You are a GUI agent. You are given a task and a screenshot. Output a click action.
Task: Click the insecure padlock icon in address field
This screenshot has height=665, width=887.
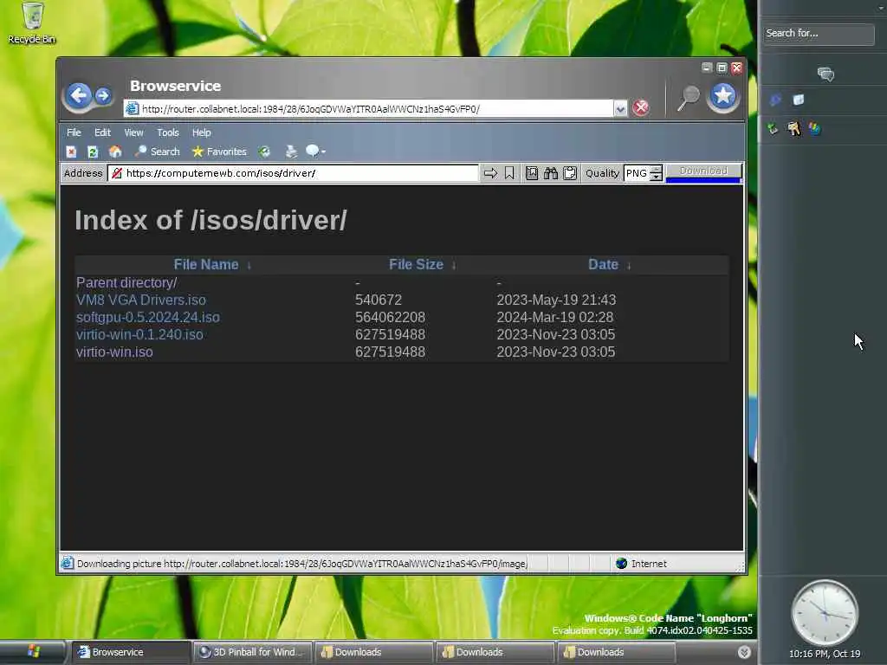pyautogui.click(x=117, y=173)
